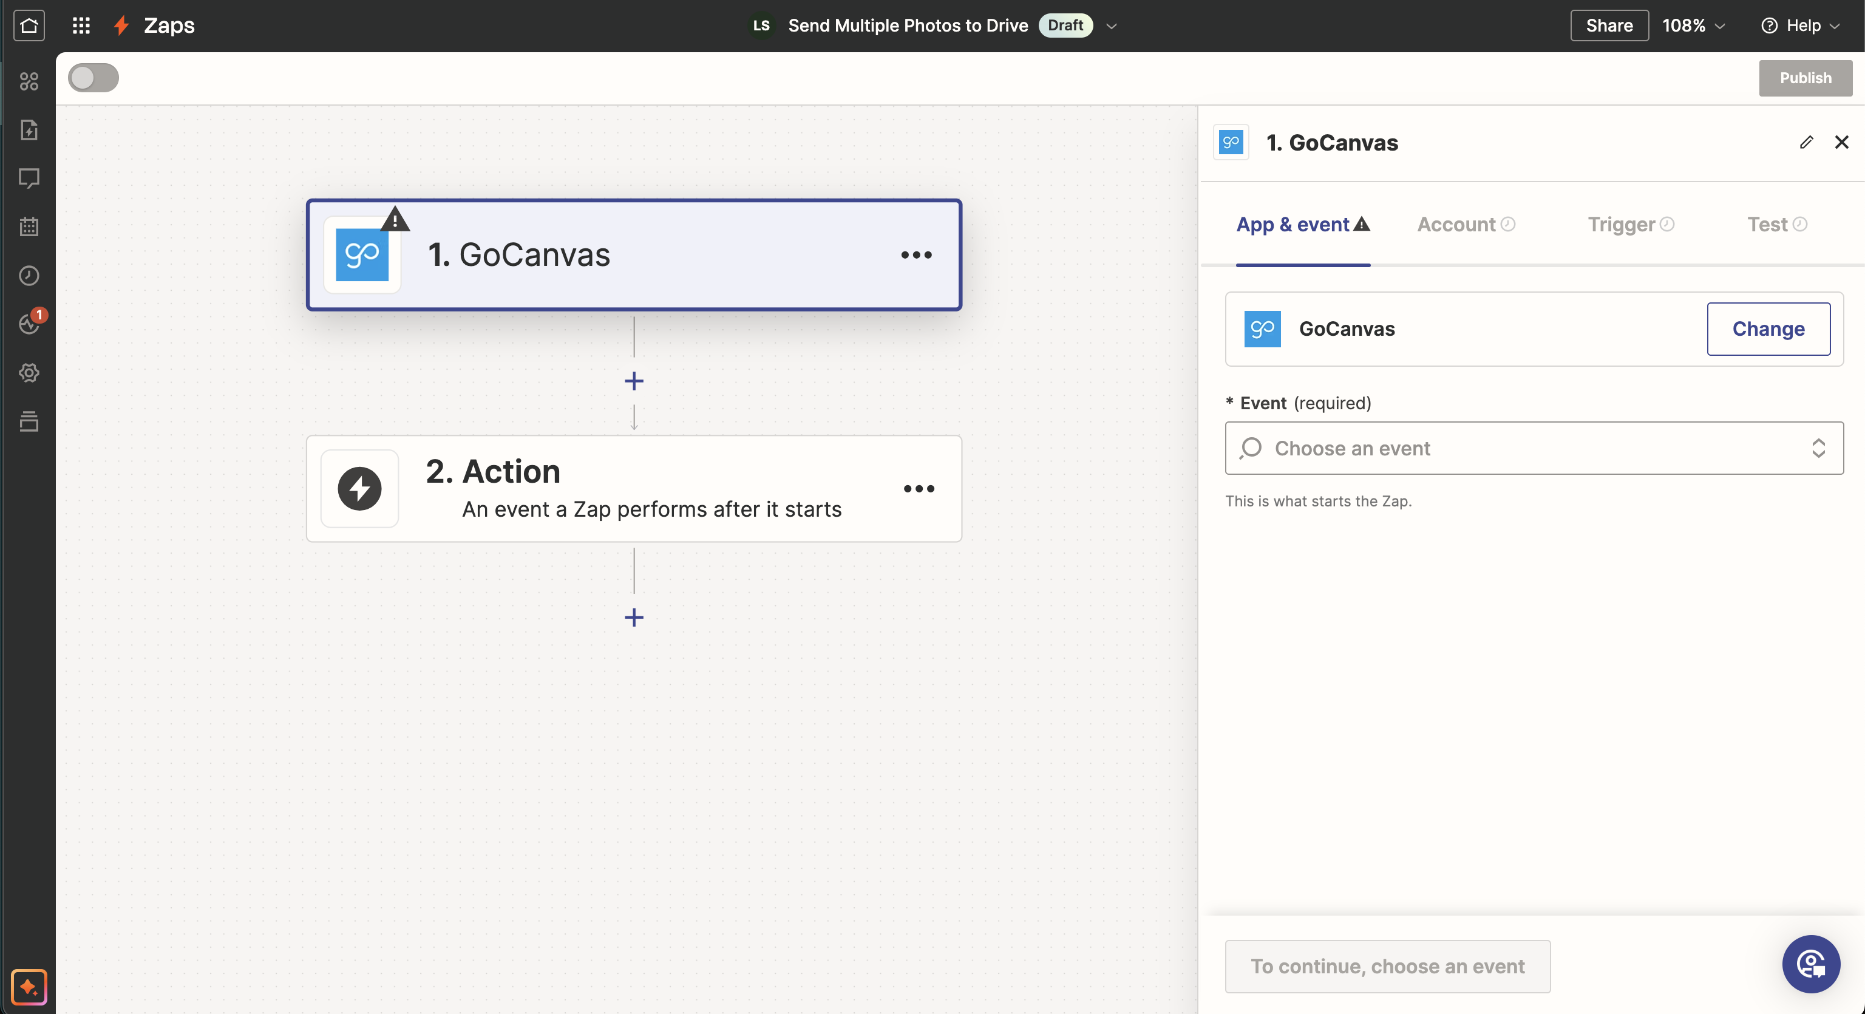
Task: Open the apps grid menu
Action: click(x=81, y=26)
